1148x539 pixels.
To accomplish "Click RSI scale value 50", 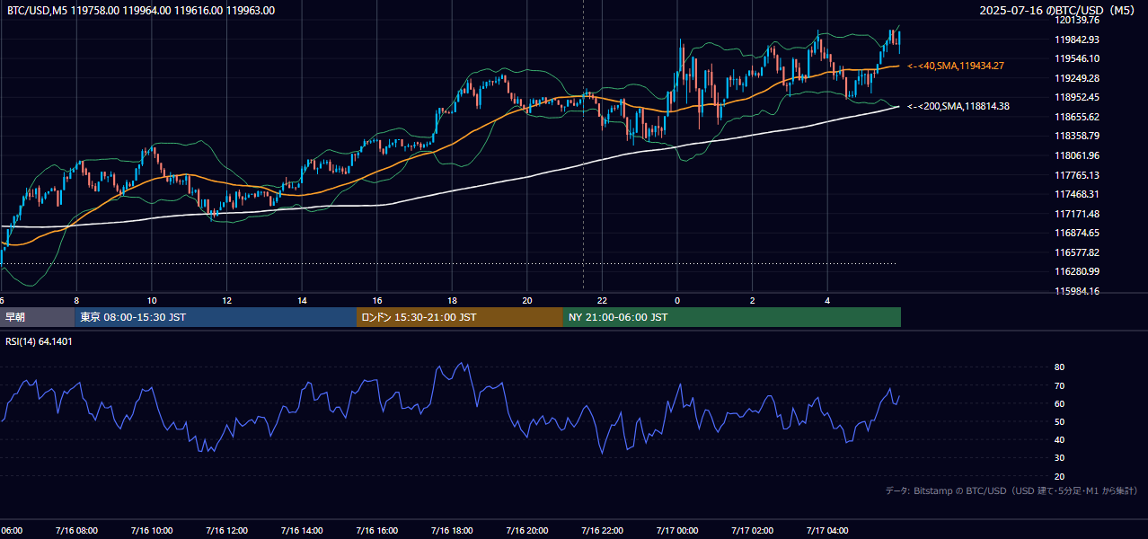I will [1059, 421].
